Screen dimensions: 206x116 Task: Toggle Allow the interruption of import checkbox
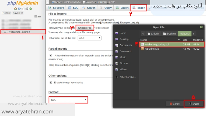(51, 55)
